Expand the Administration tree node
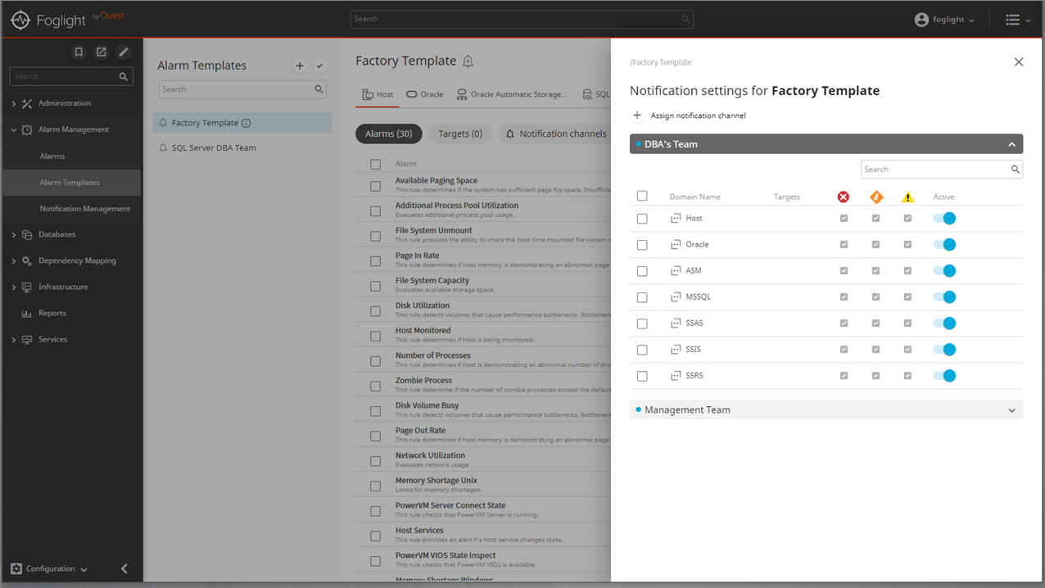 13,103
